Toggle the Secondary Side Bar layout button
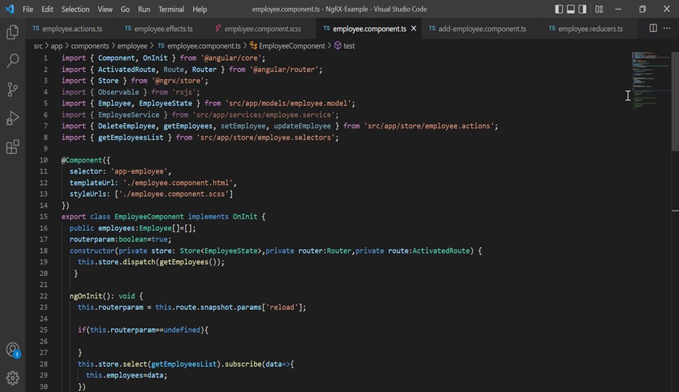 click(583, 9)
